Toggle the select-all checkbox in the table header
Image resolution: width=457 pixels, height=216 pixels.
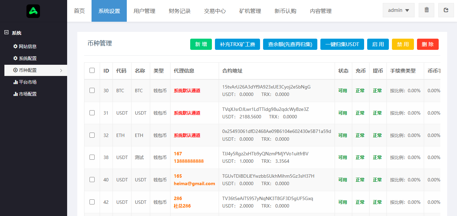(x=92, y=71)
